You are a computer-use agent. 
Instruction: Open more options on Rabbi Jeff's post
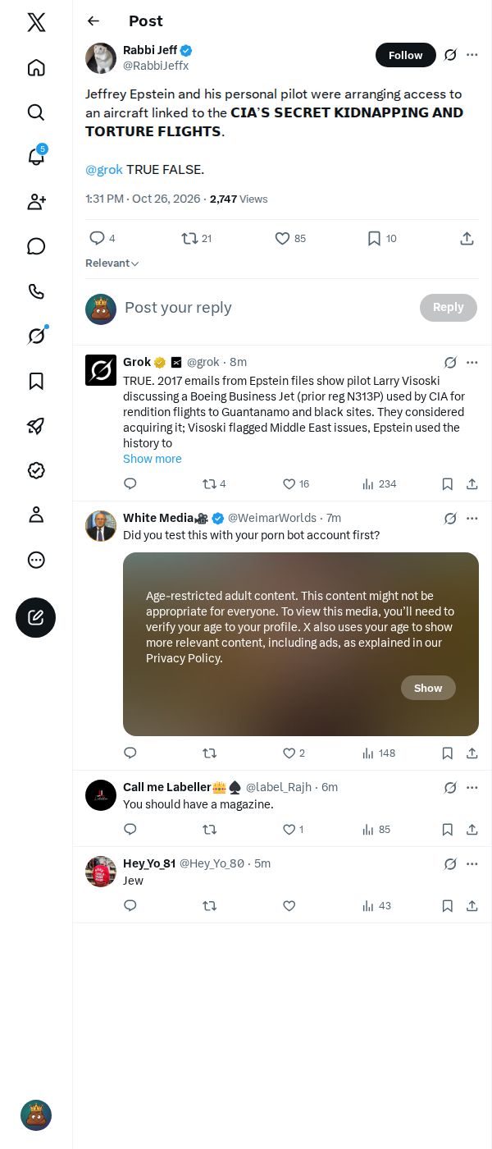pyautogui.click(x=472, y=55)
